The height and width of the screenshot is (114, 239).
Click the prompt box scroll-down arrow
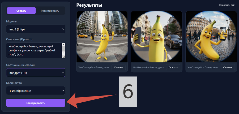tap(63, 56)
